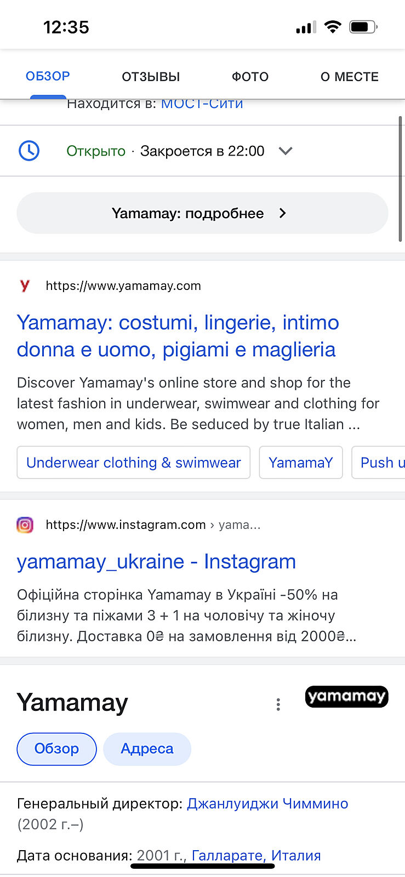The image size is (405, 877).
Task: Open the Джанлуиджи Чиммино link
Action: tap(267, 804)
